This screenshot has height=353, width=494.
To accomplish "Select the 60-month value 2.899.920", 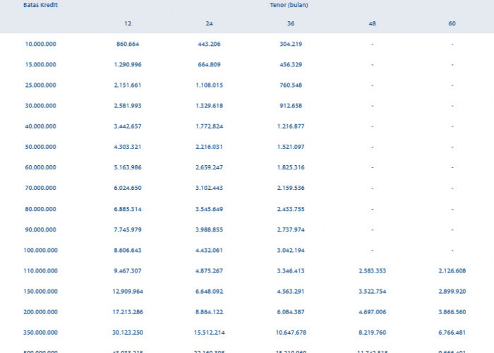I will (452, 291).
